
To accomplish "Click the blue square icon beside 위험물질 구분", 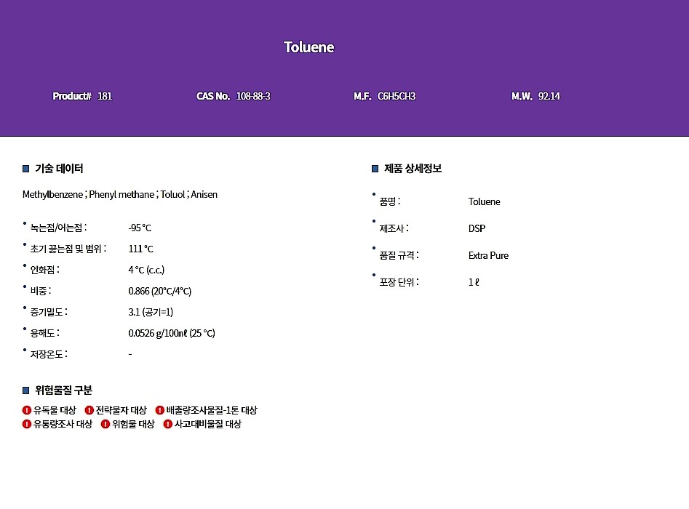I will (26, 390).
